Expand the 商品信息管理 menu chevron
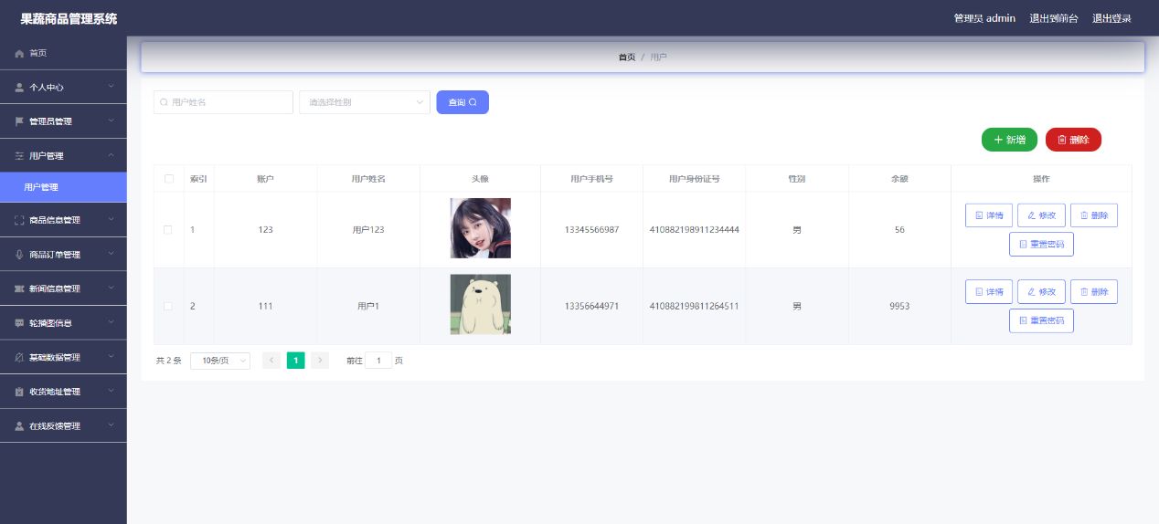Image resolution: width=1159 pixels, height=524 pixels. pyautogui.click(x=111, y=220)
